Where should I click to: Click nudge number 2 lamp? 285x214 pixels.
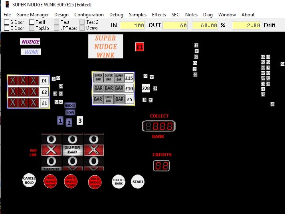(69, 123)
